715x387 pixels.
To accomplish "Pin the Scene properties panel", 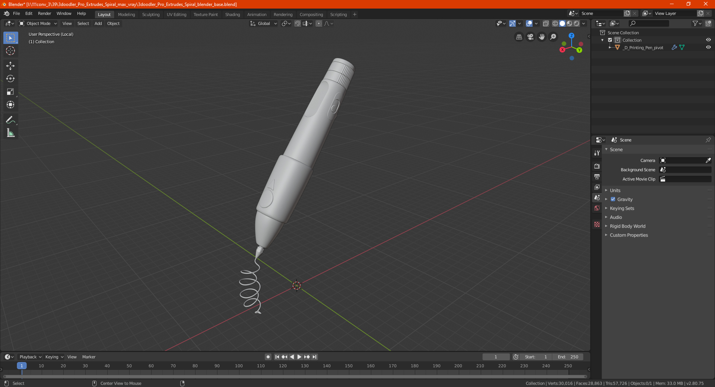I will click(708, 140).
